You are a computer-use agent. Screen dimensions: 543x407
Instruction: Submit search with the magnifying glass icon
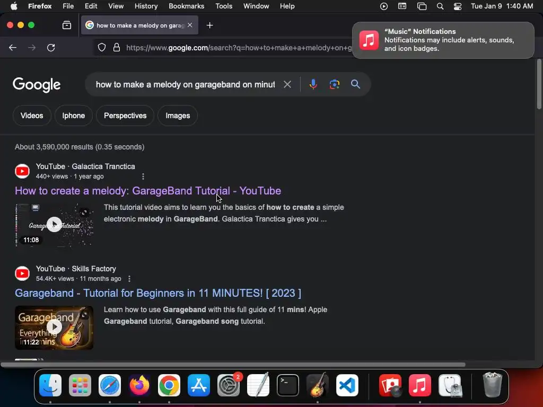[355, 84]
